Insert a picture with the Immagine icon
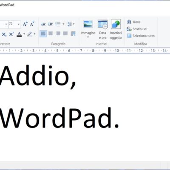170x170 pixels. [x=88, y=24]
